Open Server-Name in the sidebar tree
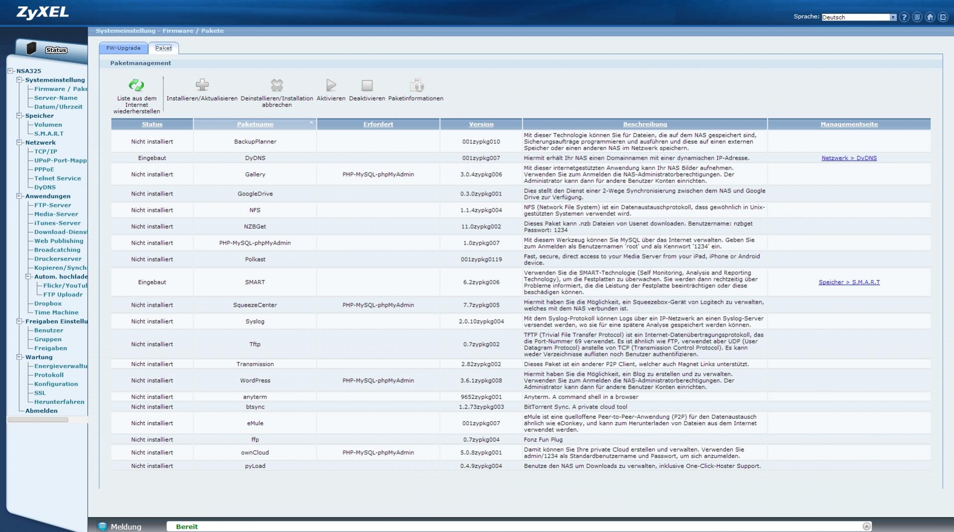 (56, 98)
